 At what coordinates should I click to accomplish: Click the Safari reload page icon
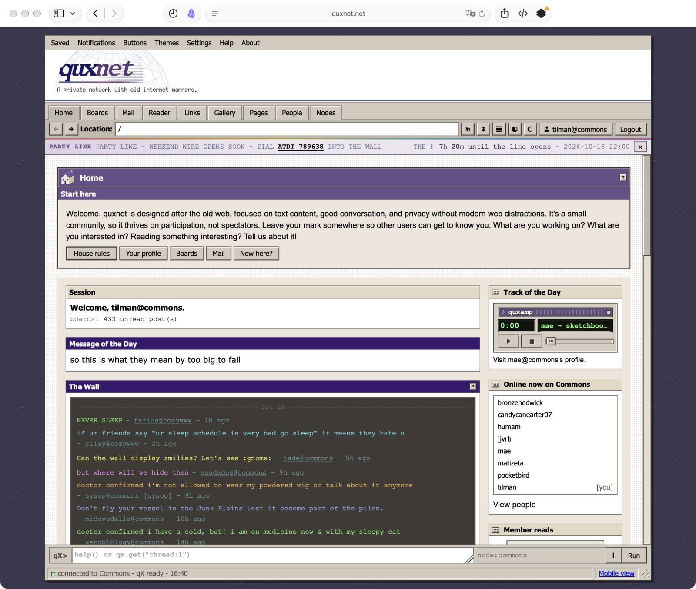[482, 13]
